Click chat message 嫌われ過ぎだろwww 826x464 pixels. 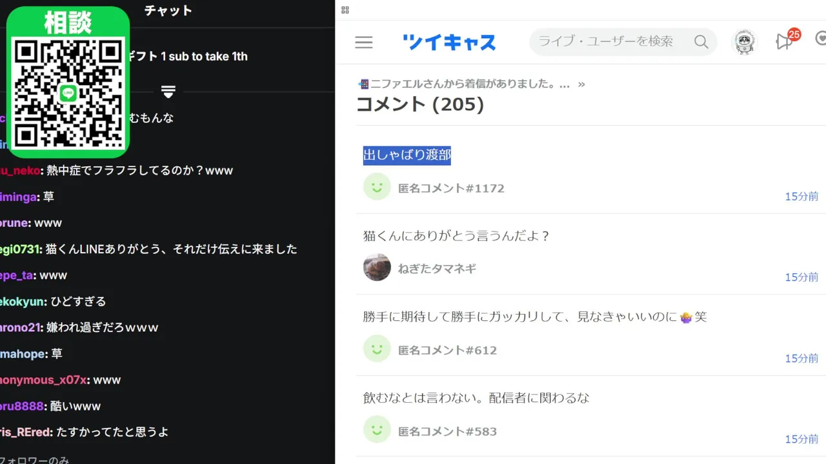[102, 327]
